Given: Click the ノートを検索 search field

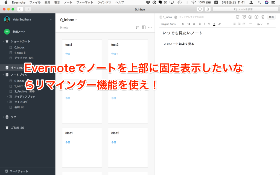Looking at the screenshot, I should click(245, 9).
